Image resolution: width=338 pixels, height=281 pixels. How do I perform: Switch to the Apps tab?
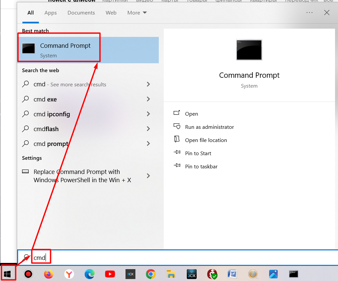(x=50, y=13)
